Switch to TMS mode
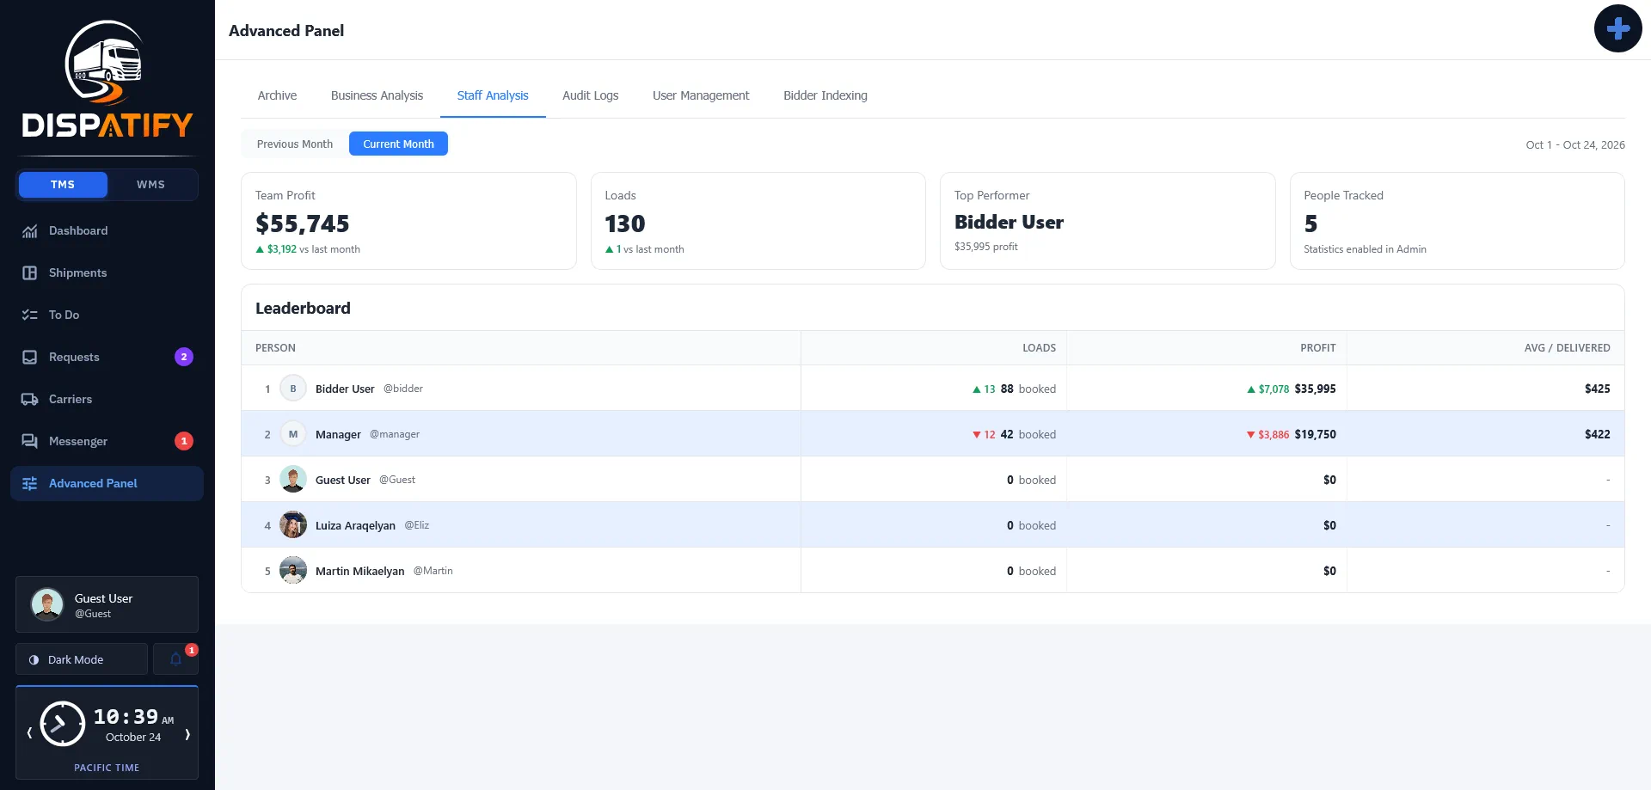This screenshot has width=1651, height=790. [63, 185]
